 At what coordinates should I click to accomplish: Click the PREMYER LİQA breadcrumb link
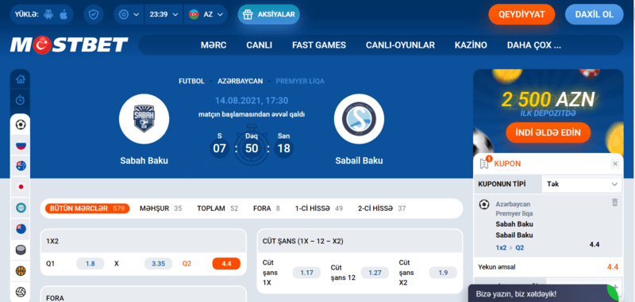[x=300, y=82]
